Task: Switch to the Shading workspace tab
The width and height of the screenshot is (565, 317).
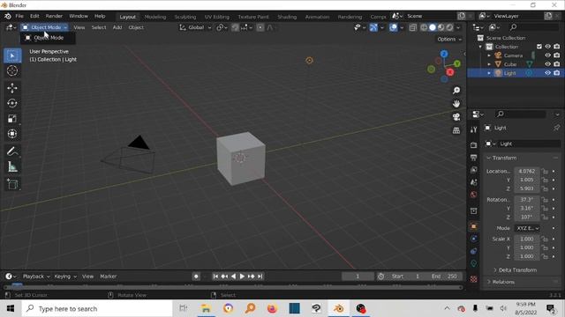Action: pyautogui.click(x=287, y=17)
